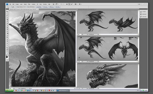Click Windows Start button
This screenshot has height=94, width=153.
(x=9, y=90)
